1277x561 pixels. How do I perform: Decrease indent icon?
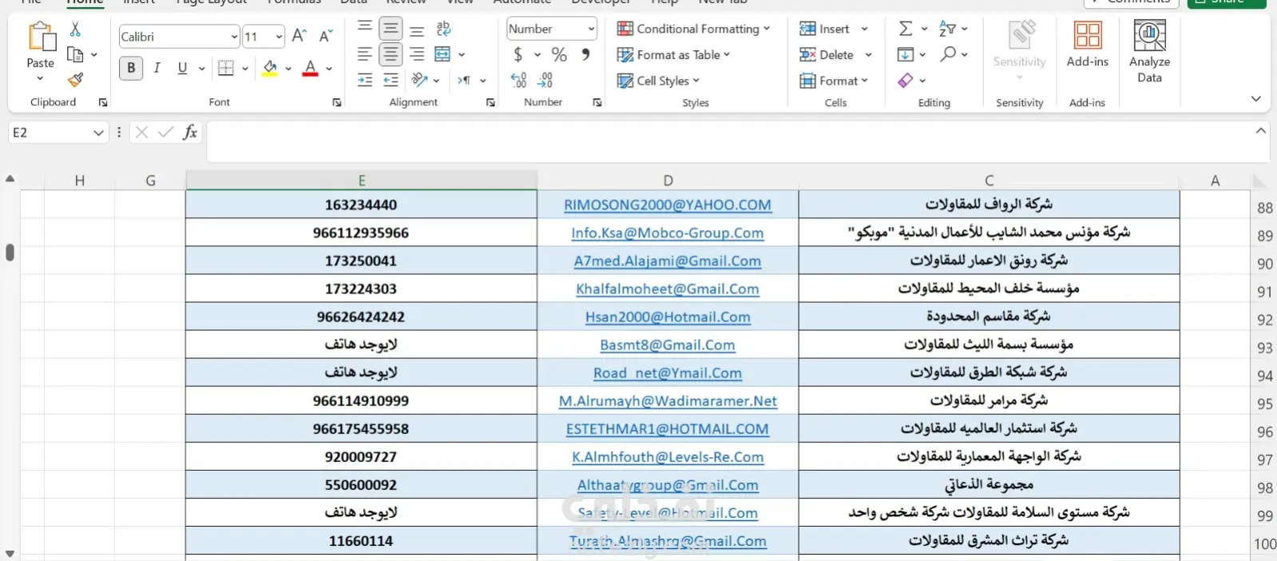point(364,80)
